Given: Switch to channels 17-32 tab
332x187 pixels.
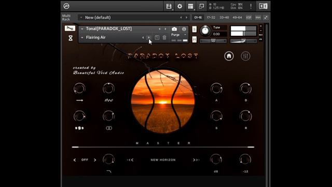Looking at the screenshot, I should point(211,17).
